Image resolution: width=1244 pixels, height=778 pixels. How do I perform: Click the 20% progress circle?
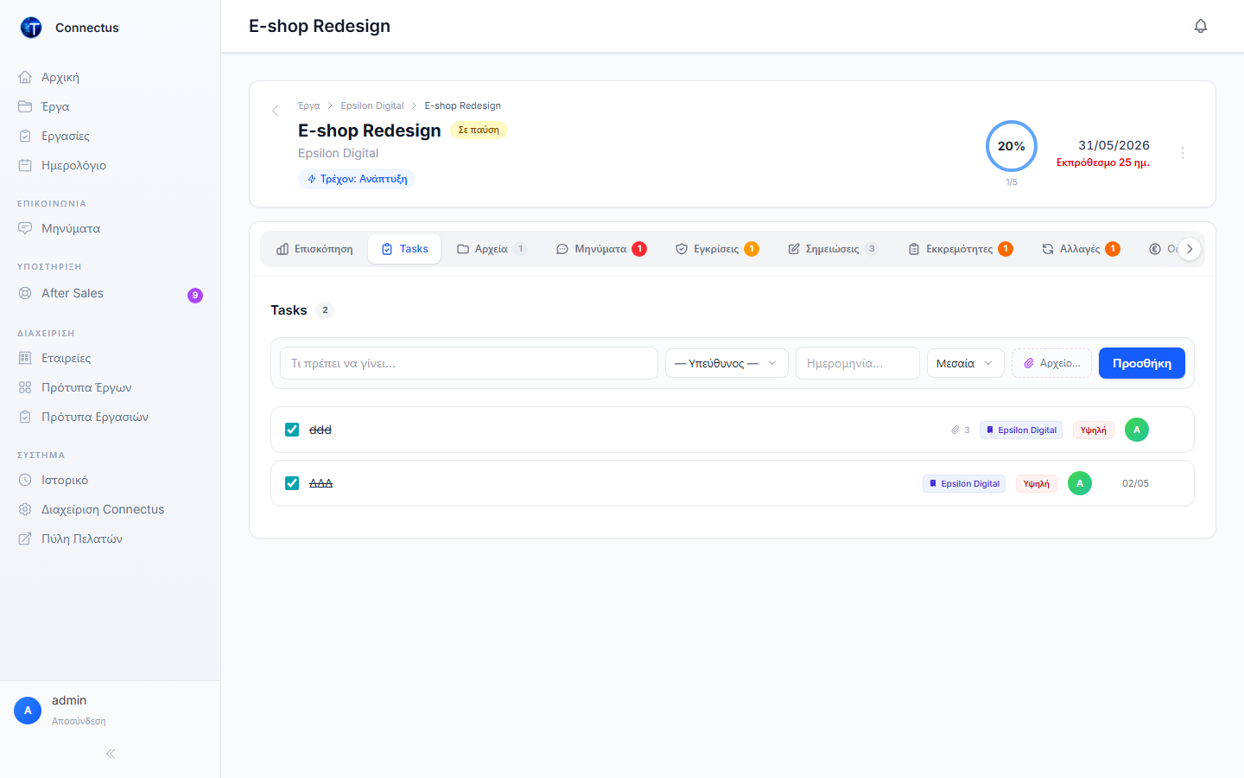tap(1012, 146)
